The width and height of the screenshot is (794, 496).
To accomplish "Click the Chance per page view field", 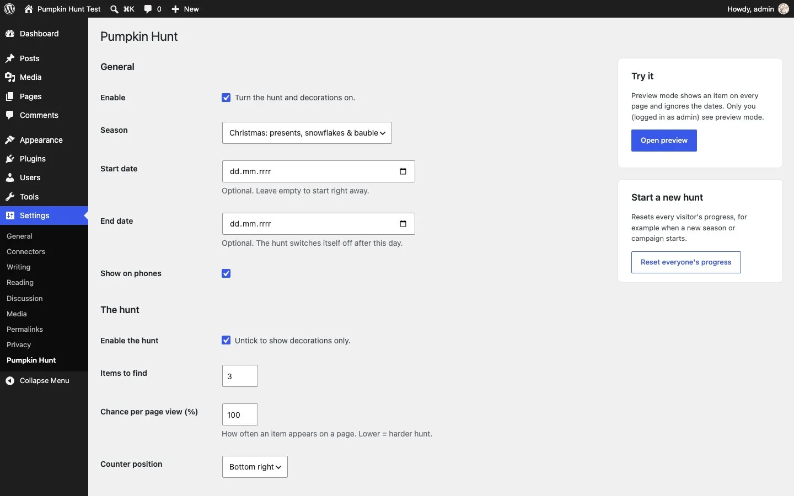I will (x=240, y=414).
